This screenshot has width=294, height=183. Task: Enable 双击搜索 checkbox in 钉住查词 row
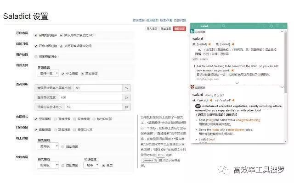(x=55, y=129)
